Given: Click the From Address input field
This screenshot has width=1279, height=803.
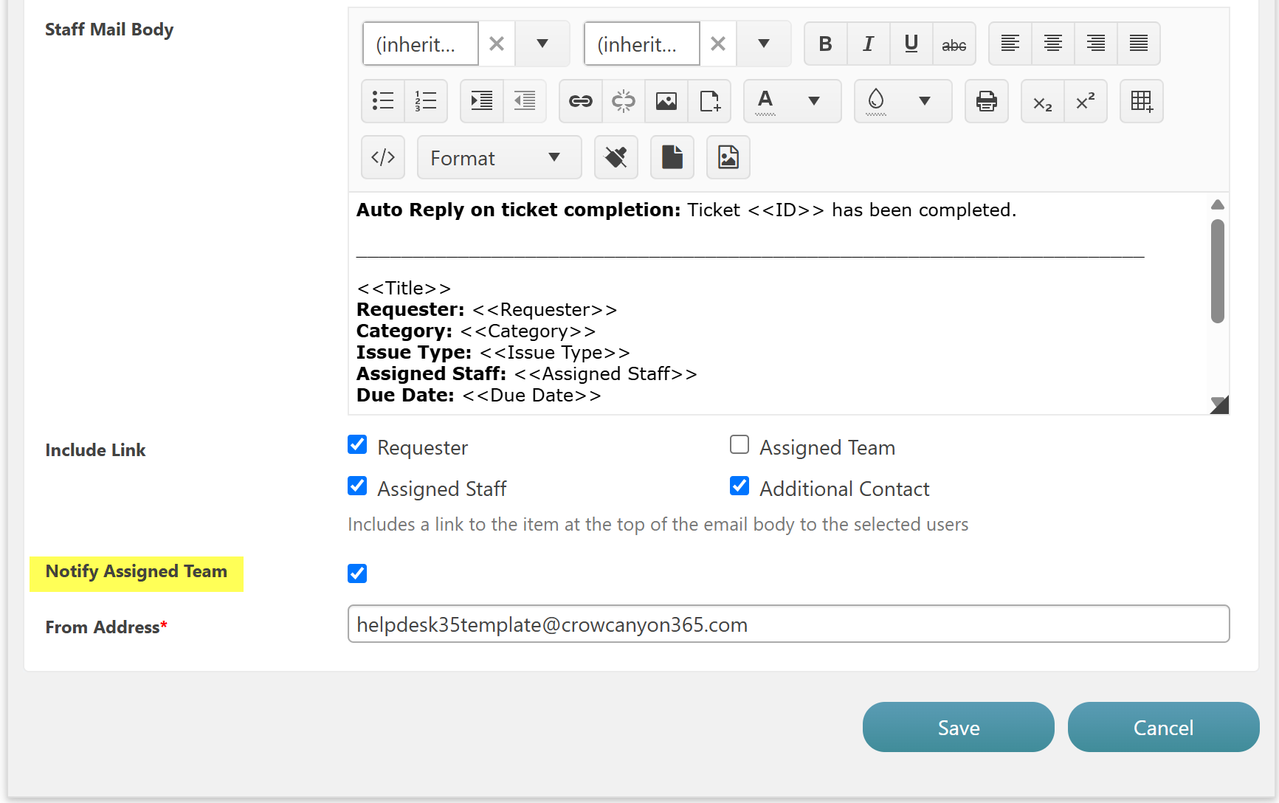Looking at the screenshot, I should (788, 624).
